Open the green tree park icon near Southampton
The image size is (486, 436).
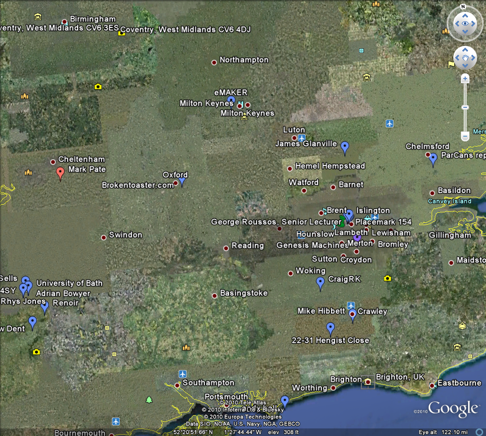pyautogui.click(x=149, y=400)
